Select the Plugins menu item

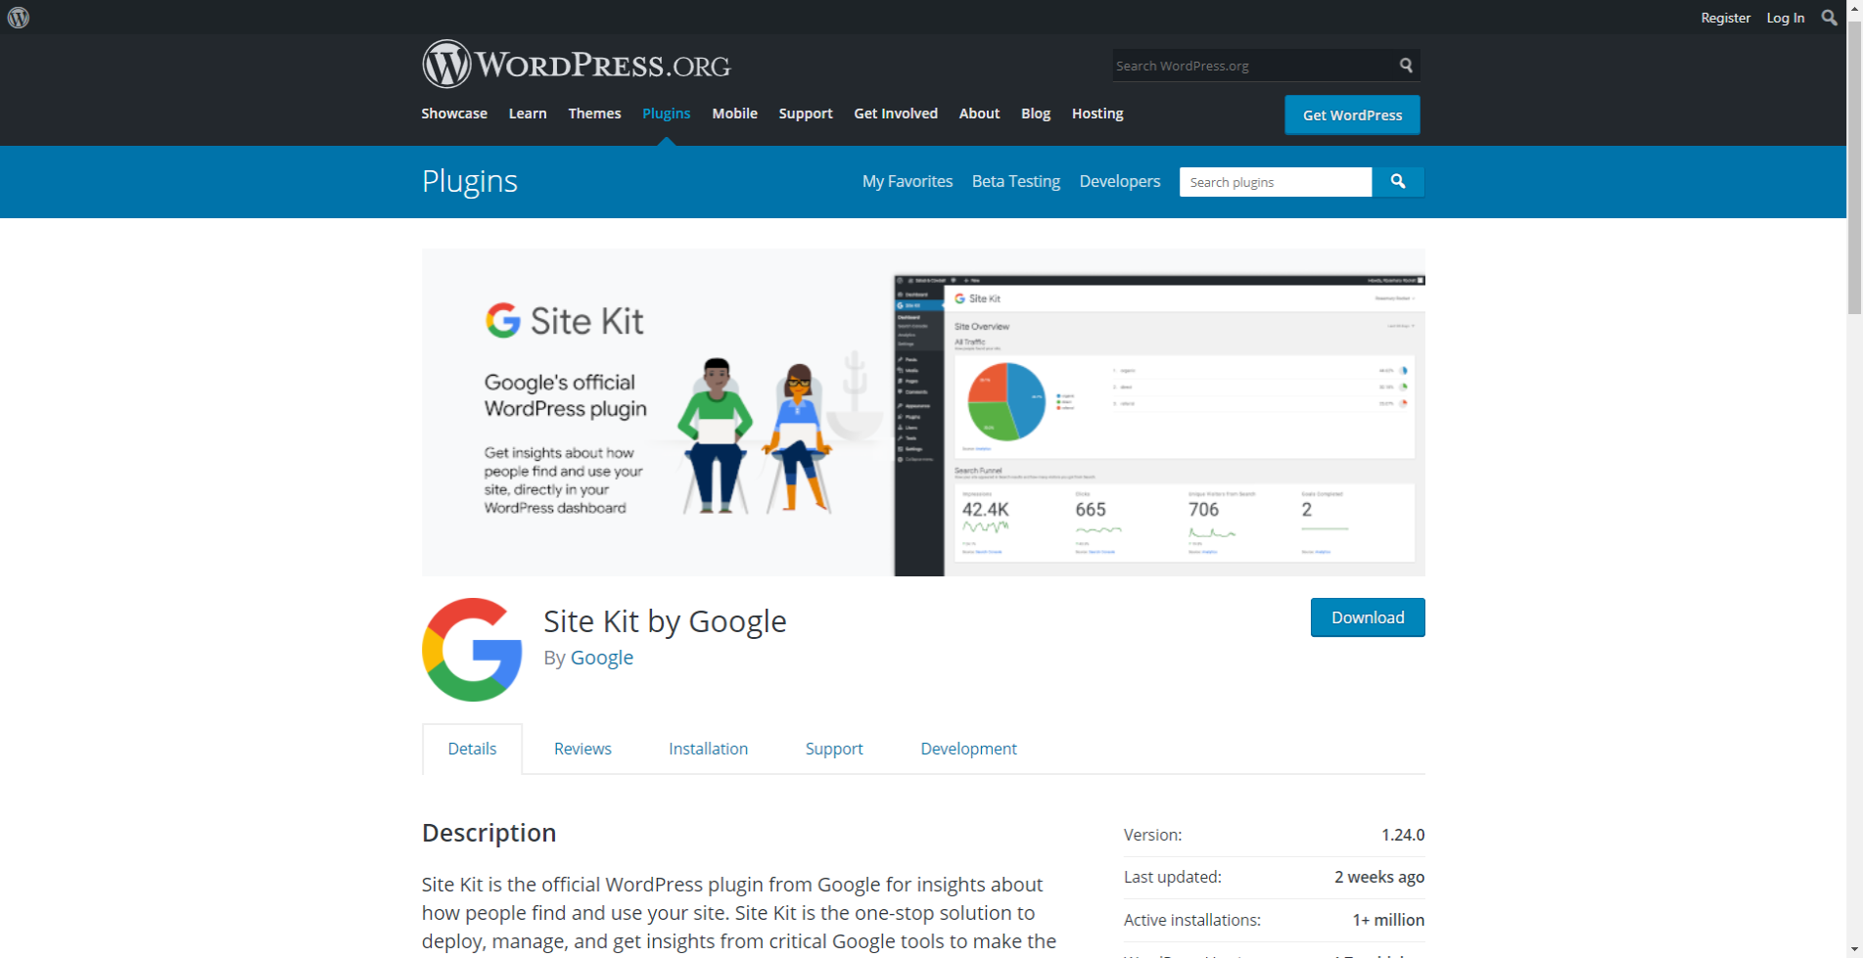click(666, 114)
